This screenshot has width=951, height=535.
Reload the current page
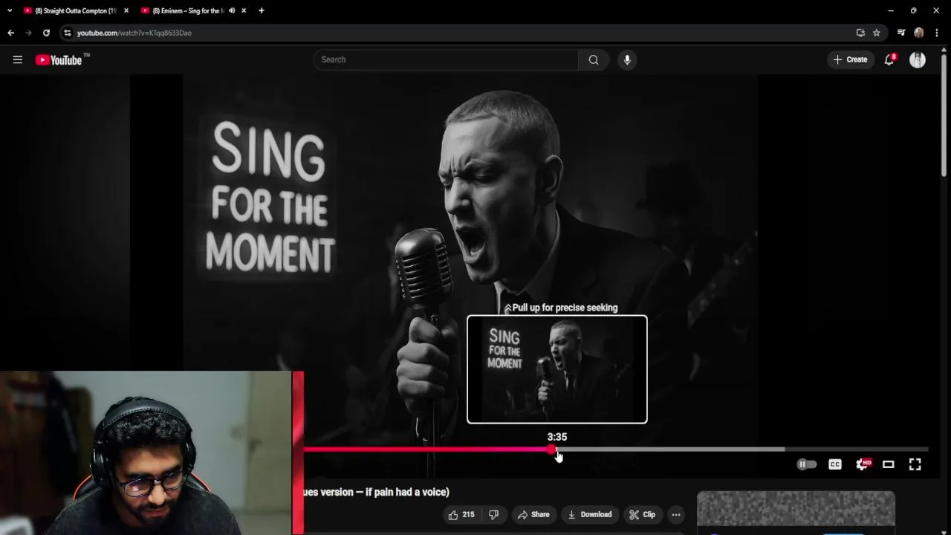click(46, 33)
